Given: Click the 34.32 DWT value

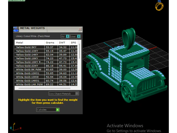Looking at the screenshot, I should [63, 47].
